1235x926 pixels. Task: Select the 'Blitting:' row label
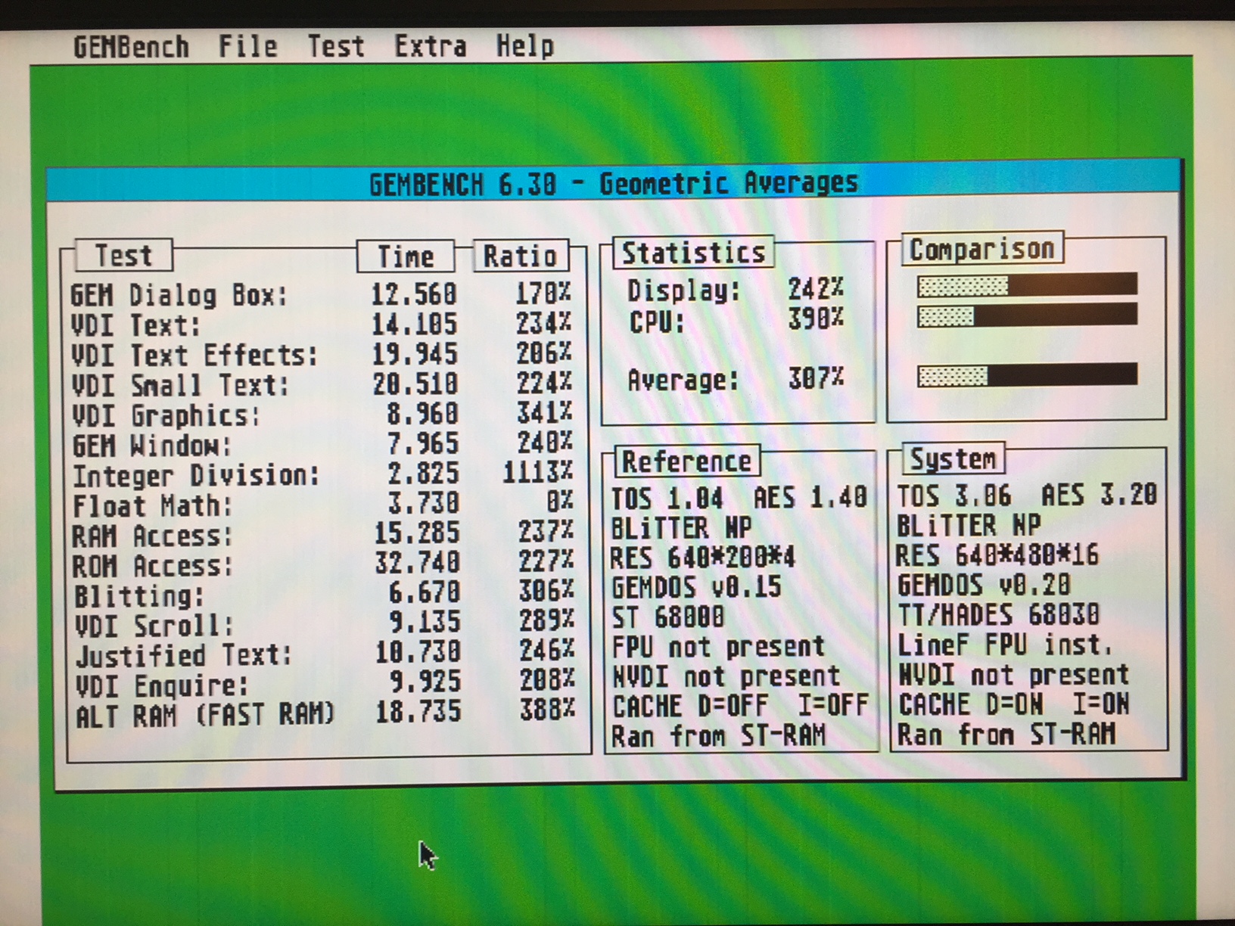tap(139, 595)
